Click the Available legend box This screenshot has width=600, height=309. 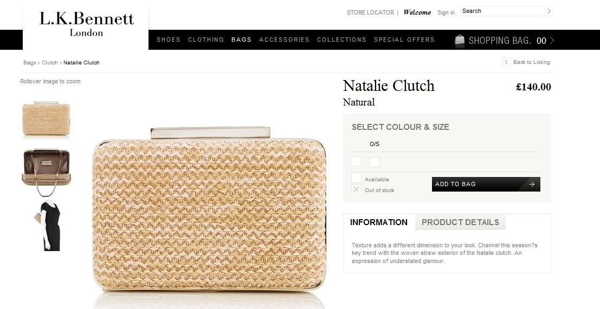356,177
